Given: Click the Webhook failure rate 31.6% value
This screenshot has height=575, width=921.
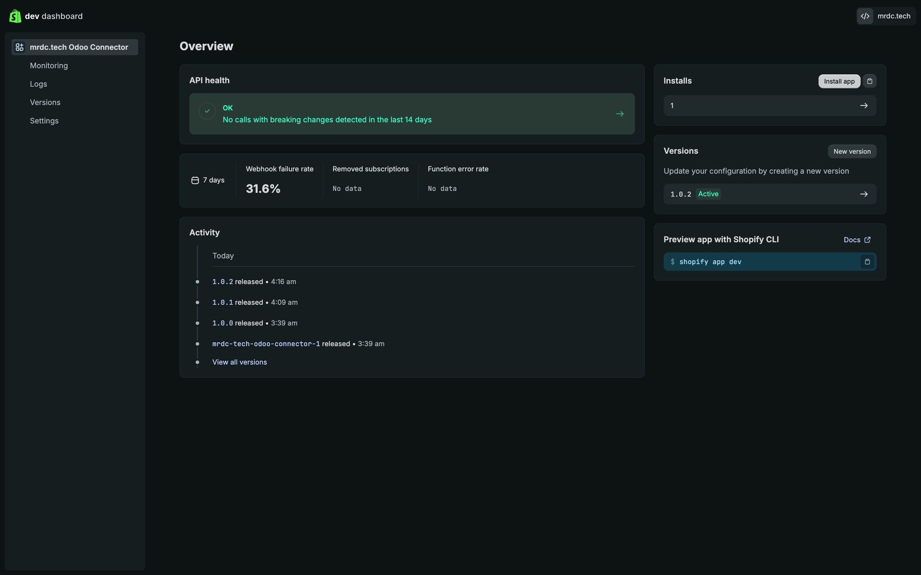Looking at the screenshot, I should pyautogui.click(x=263, y=189).
